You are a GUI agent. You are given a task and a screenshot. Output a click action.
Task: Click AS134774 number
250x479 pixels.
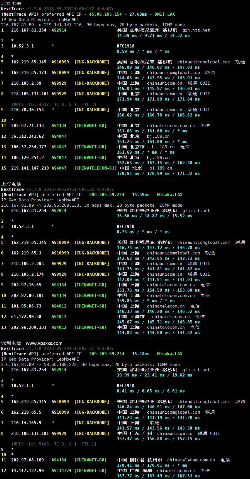coord(62,471)
